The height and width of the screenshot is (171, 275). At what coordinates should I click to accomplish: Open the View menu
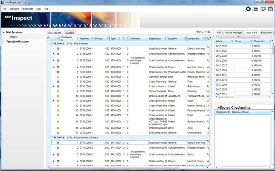pyautogui.click(x=38, y=9)
